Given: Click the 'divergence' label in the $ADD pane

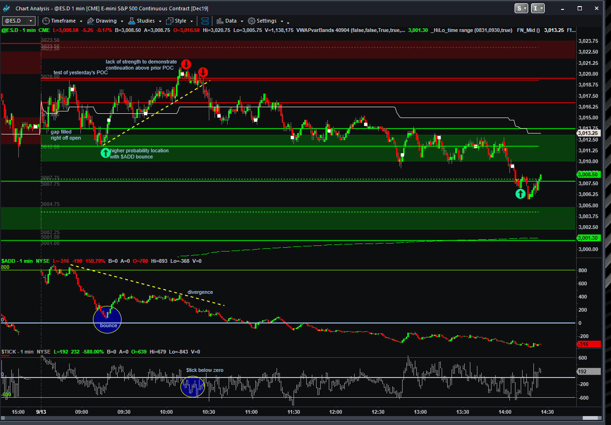Looking at the screenshot, I should pyautogui.click(x=200, y=292).
